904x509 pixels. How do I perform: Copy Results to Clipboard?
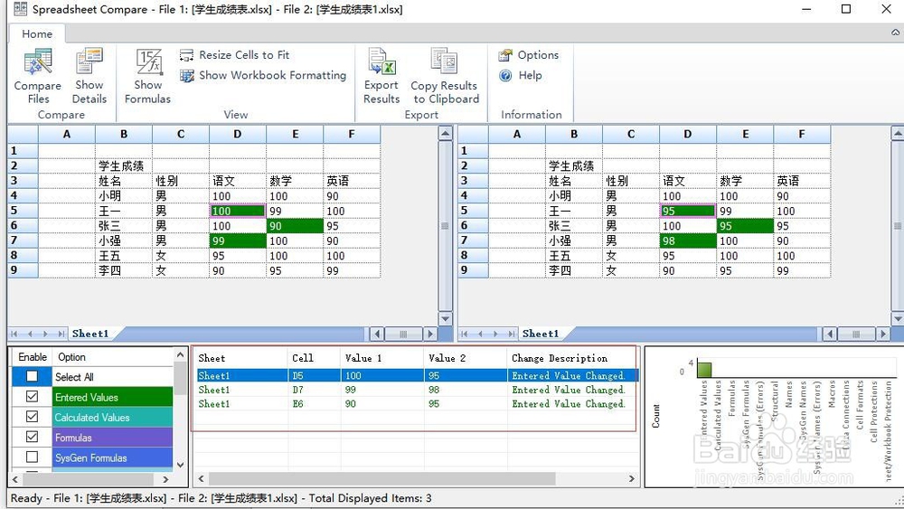click(x=445, y=76)
